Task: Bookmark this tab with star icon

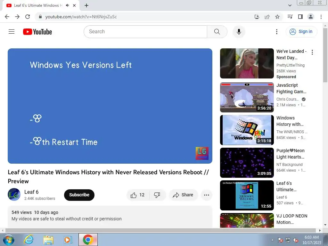Action: [277, 17]
